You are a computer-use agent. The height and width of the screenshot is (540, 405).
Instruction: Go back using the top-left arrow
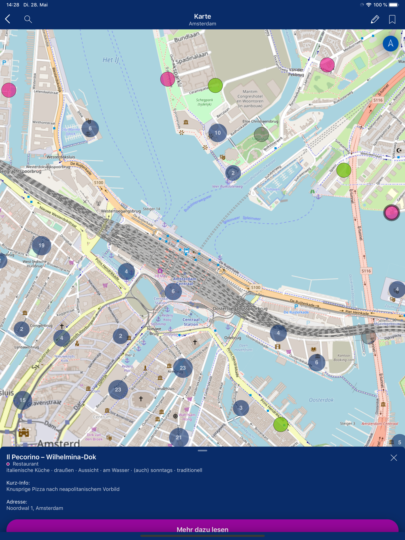[x=8, y=19]
